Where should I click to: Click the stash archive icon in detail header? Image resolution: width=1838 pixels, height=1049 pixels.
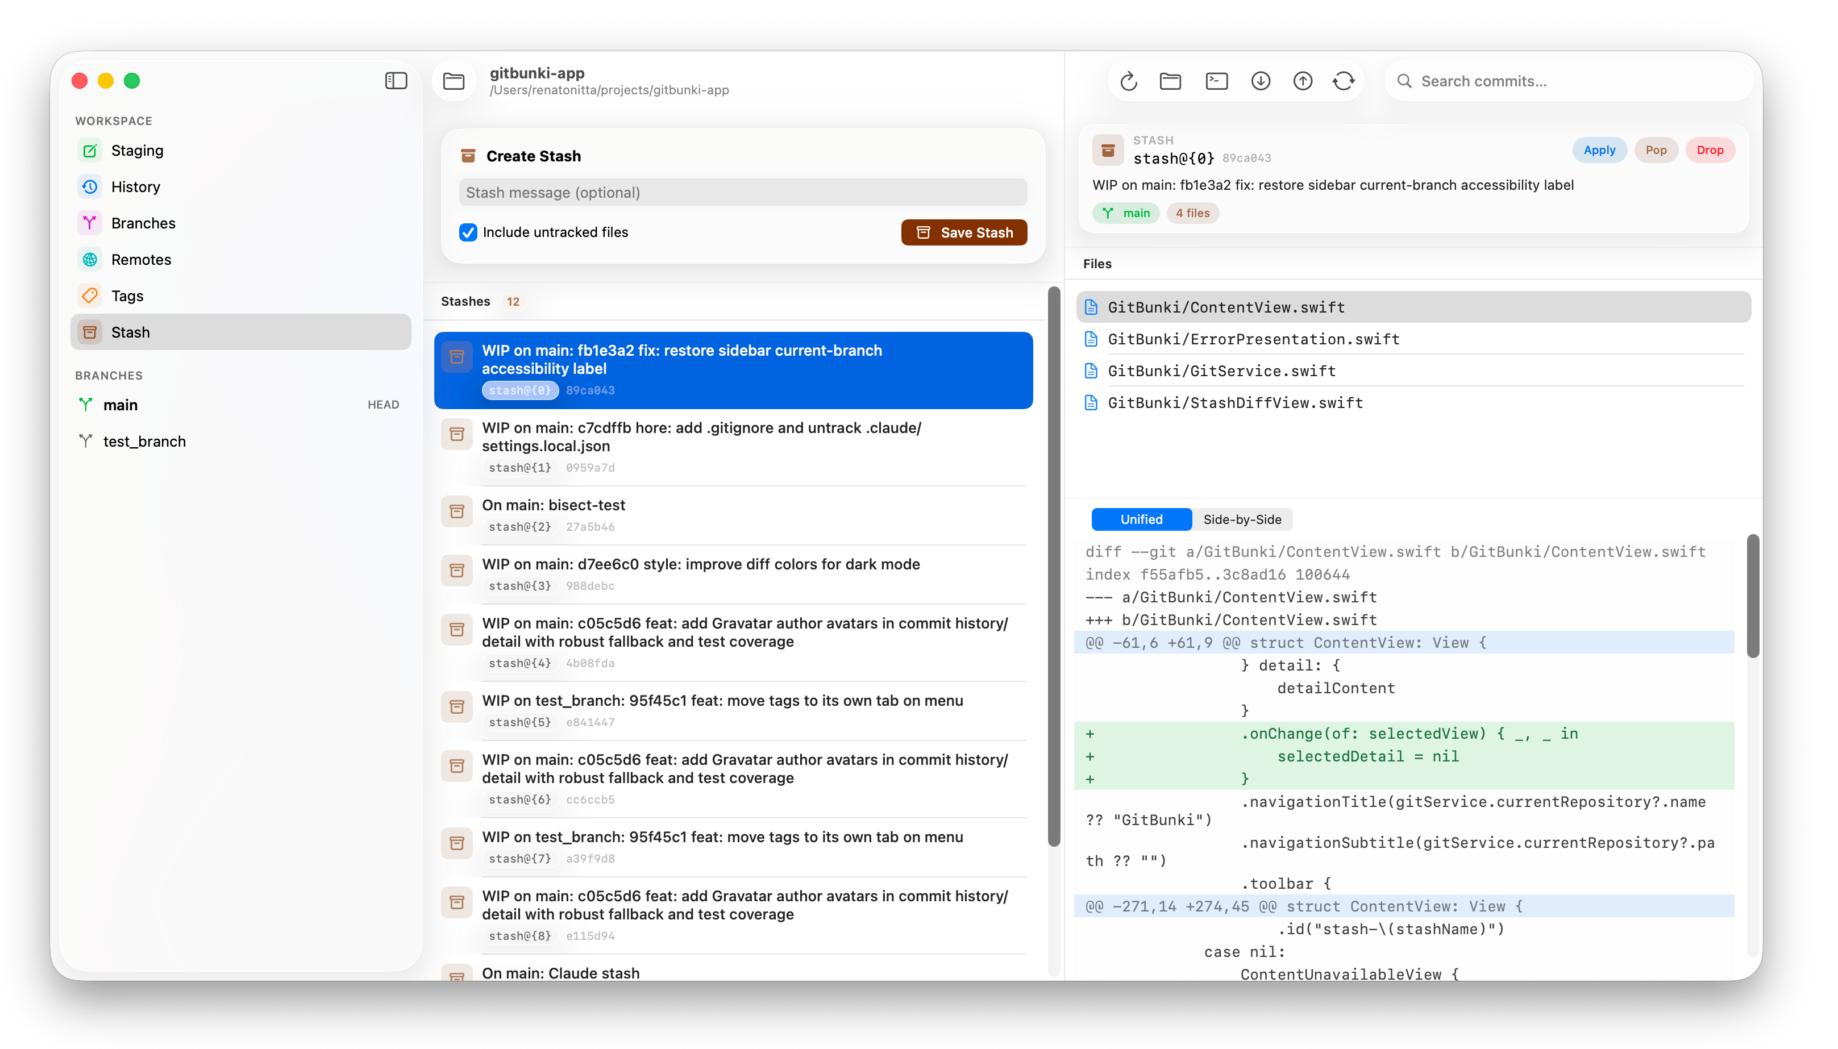click(x=1108, y=151)
